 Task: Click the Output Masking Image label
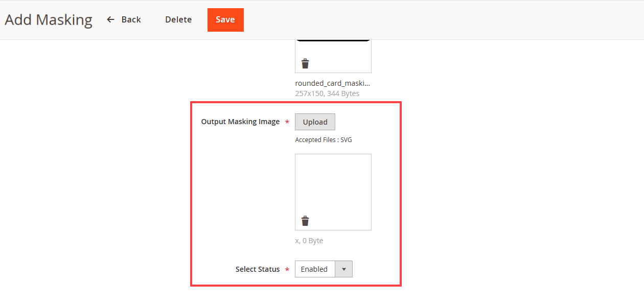coord(240,122)
